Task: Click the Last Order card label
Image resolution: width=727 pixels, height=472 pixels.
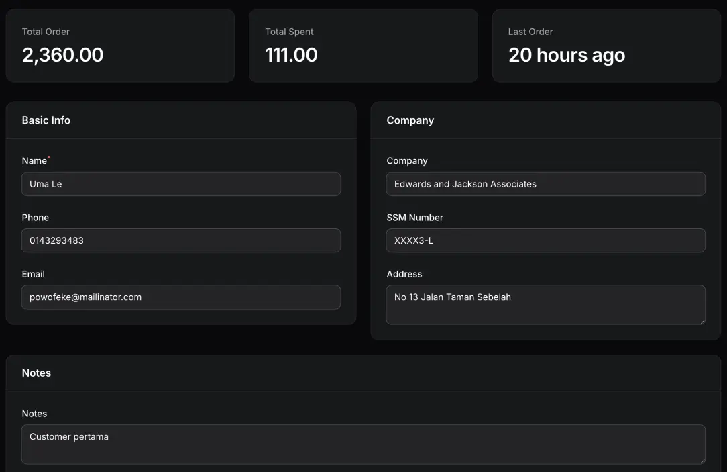Action: tap(530, 32)
